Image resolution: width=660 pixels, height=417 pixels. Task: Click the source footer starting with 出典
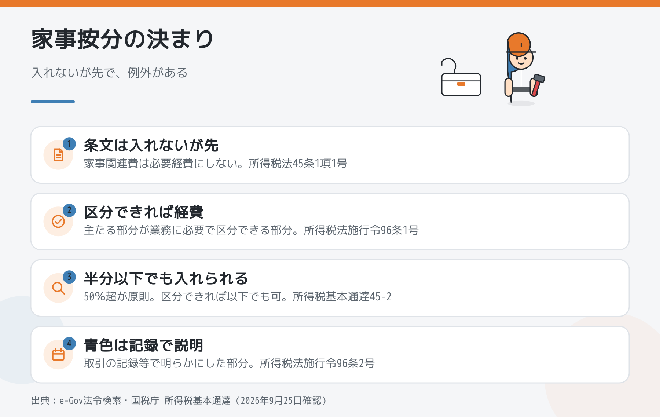coord(179,400)
